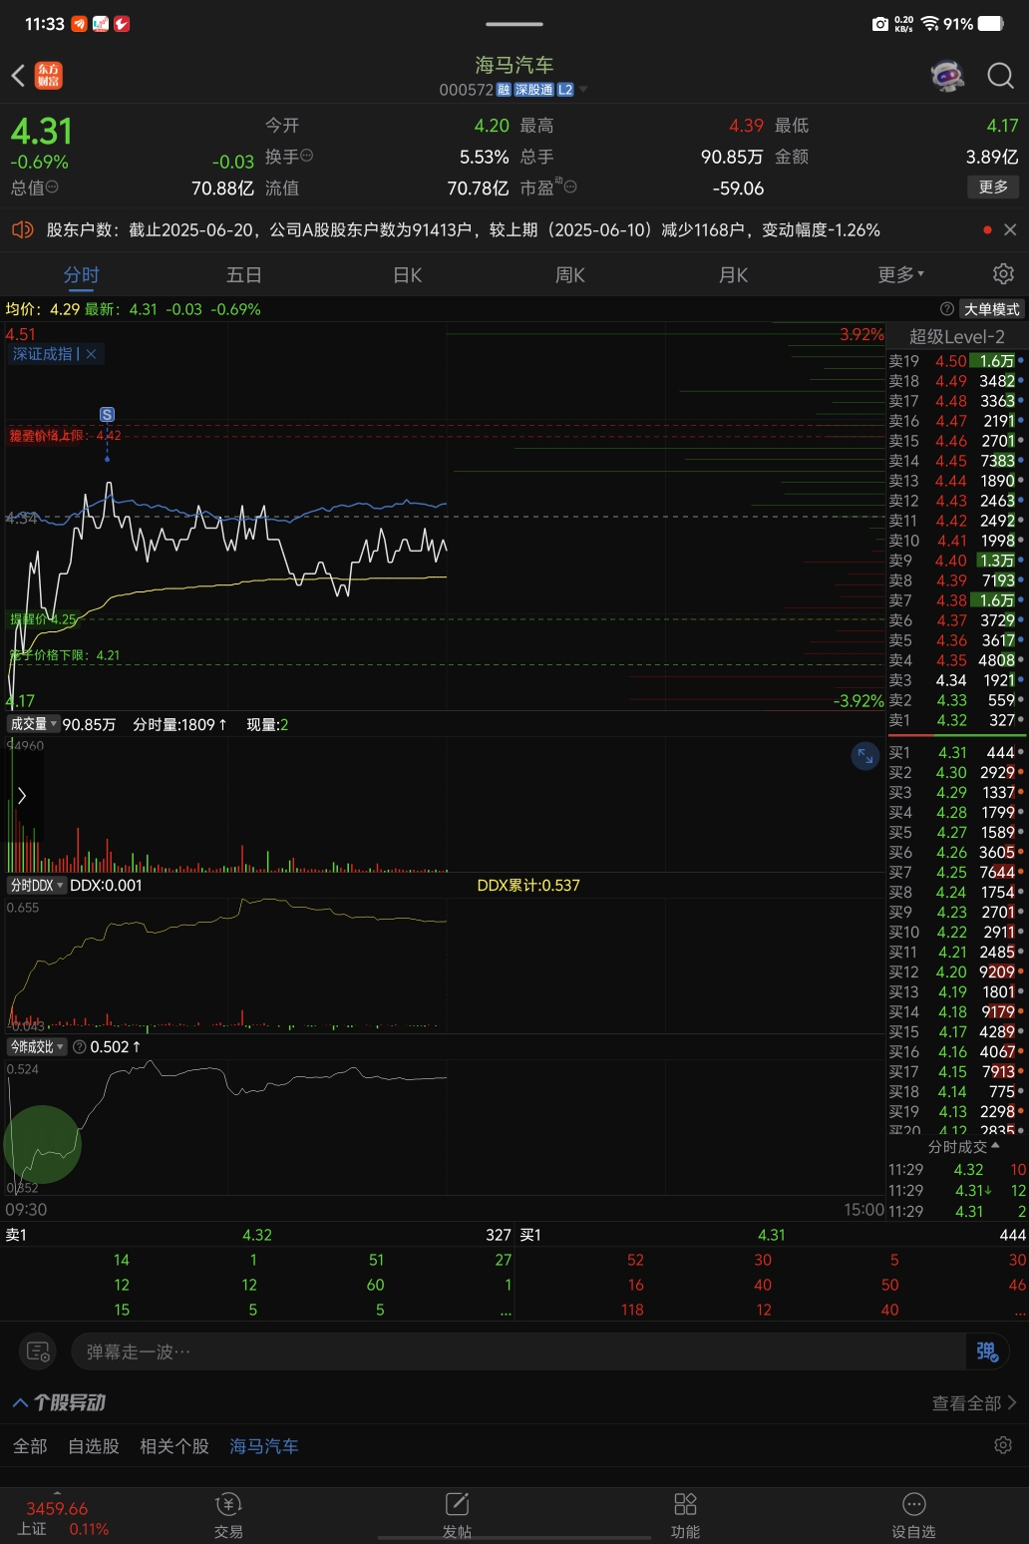
Task: Switch to the 月K tab
Action: click(x=733, y=275)
